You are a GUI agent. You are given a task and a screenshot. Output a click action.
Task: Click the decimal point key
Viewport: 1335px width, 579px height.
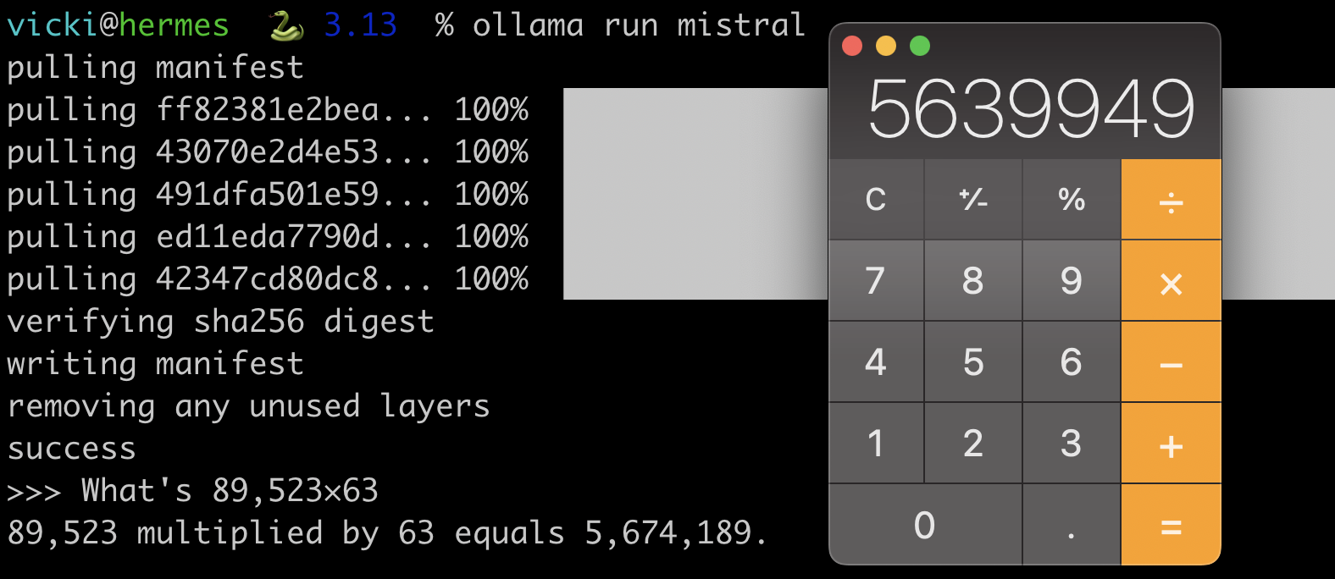(x=1072, y=525)
